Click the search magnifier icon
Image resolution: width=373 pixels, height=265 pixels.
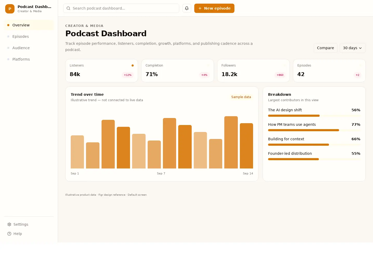pyautogui.click(x=68, y=8)
